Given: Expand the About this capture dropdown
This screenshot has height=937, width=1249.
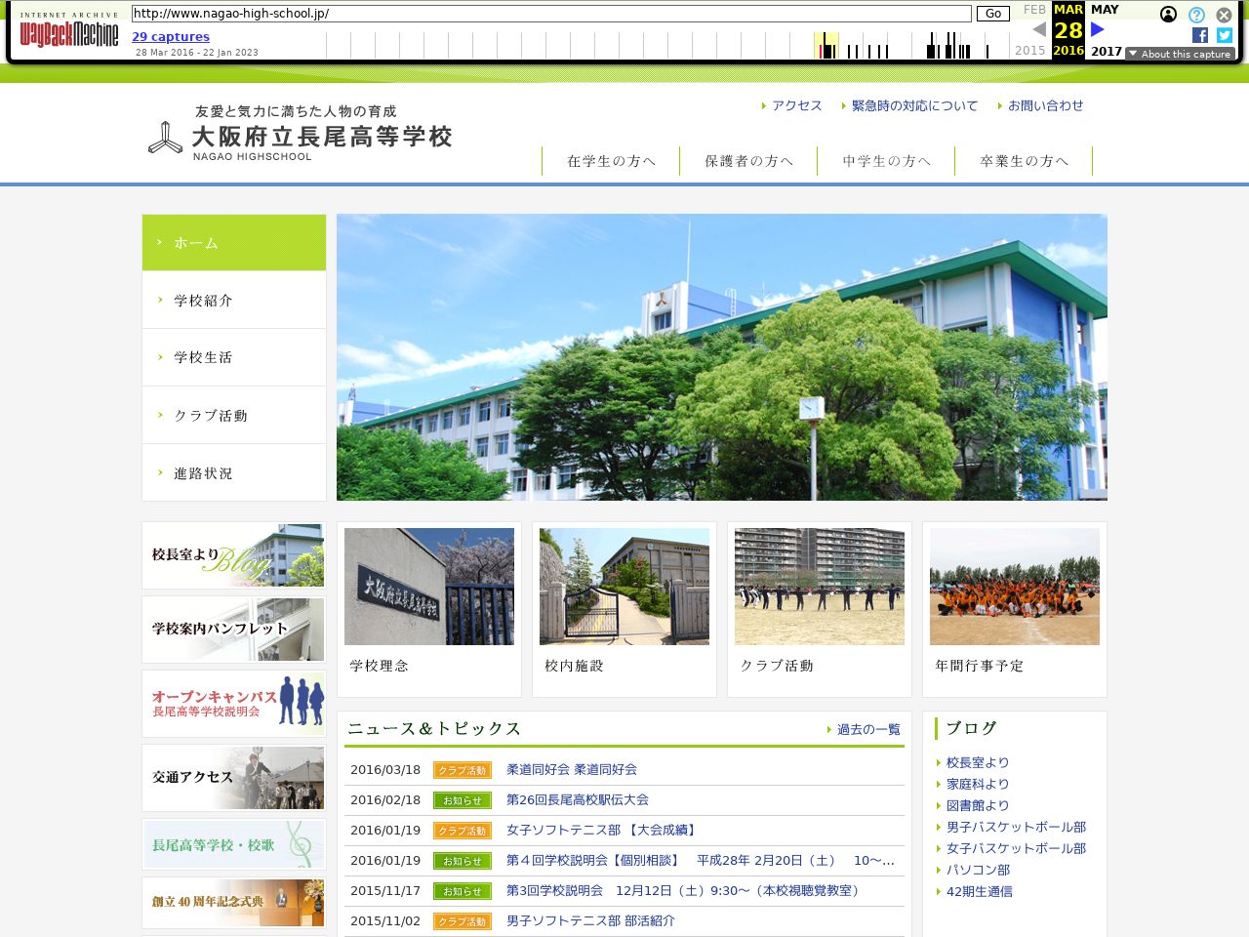Looking at the screenshot, I should pyautogui.click(x=1180, y=55).
